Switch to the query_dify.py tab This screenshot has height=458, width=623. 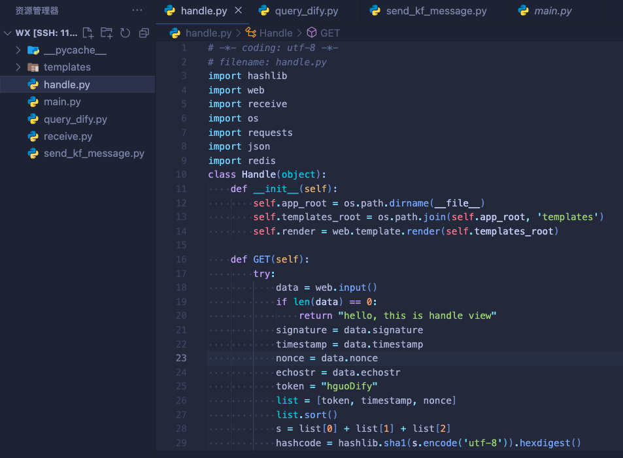(306, 11)
